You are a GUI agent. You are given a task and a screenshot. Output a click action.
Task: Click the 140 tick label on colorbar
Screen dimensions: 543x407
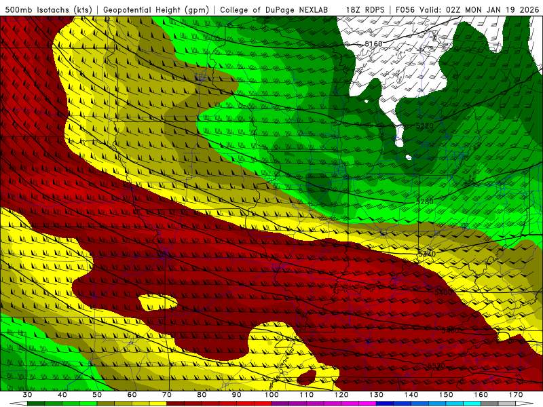point(411,395)
